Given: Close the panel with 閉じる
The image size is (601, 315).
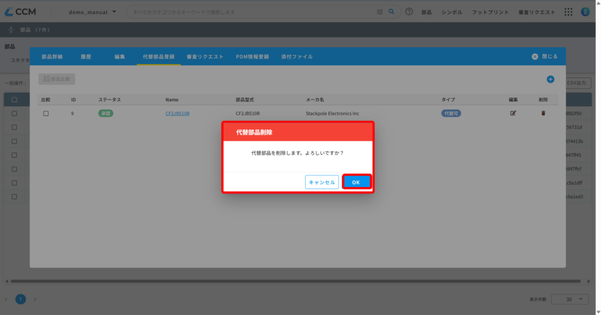Looking at the screenshot, I should click(545, 57).
